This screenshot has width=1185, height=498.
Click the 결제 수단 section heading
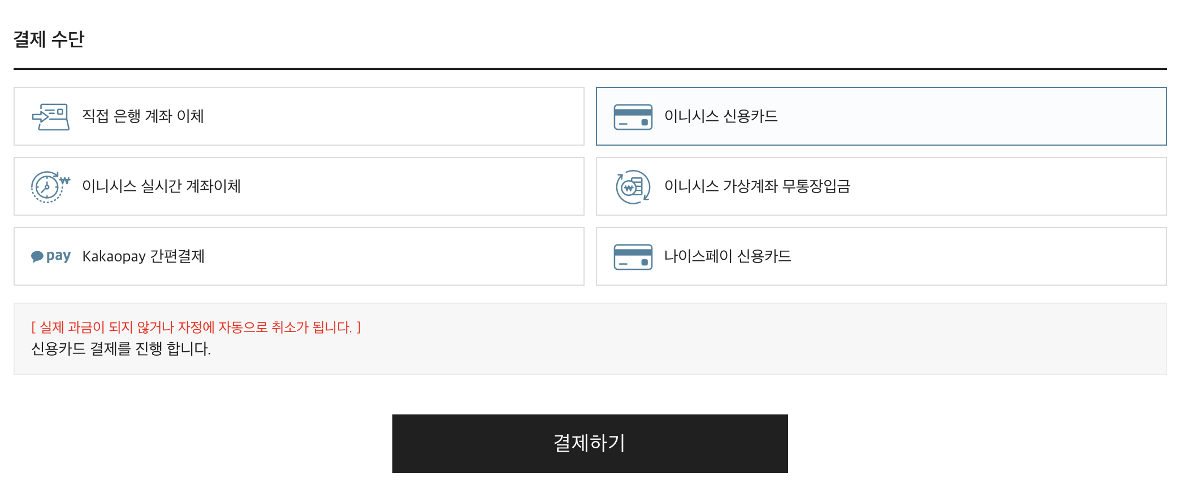tap(49, 39)
